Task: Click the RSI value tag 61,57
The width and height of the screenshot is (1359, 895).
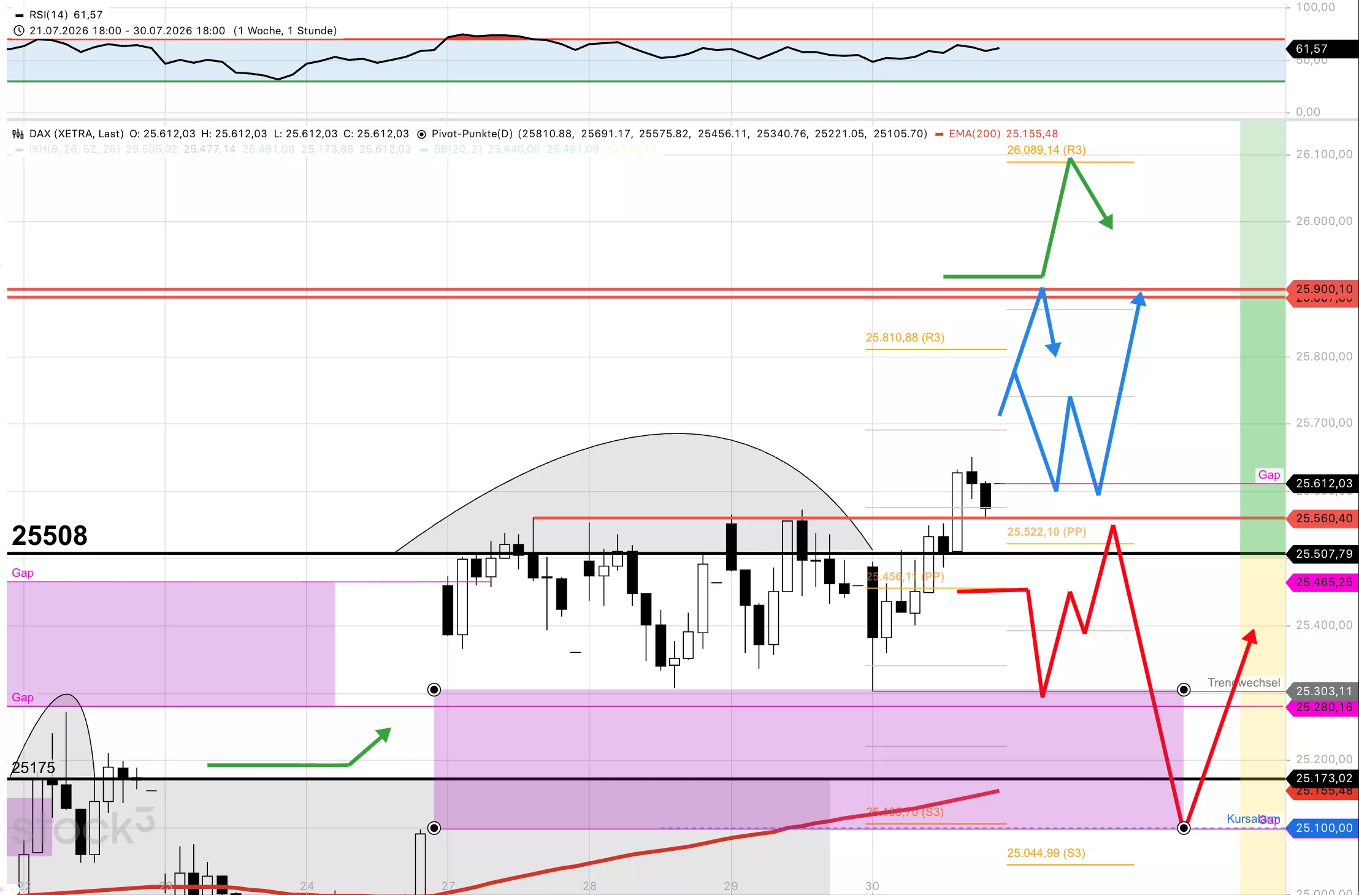Action: click(1322, 49)
